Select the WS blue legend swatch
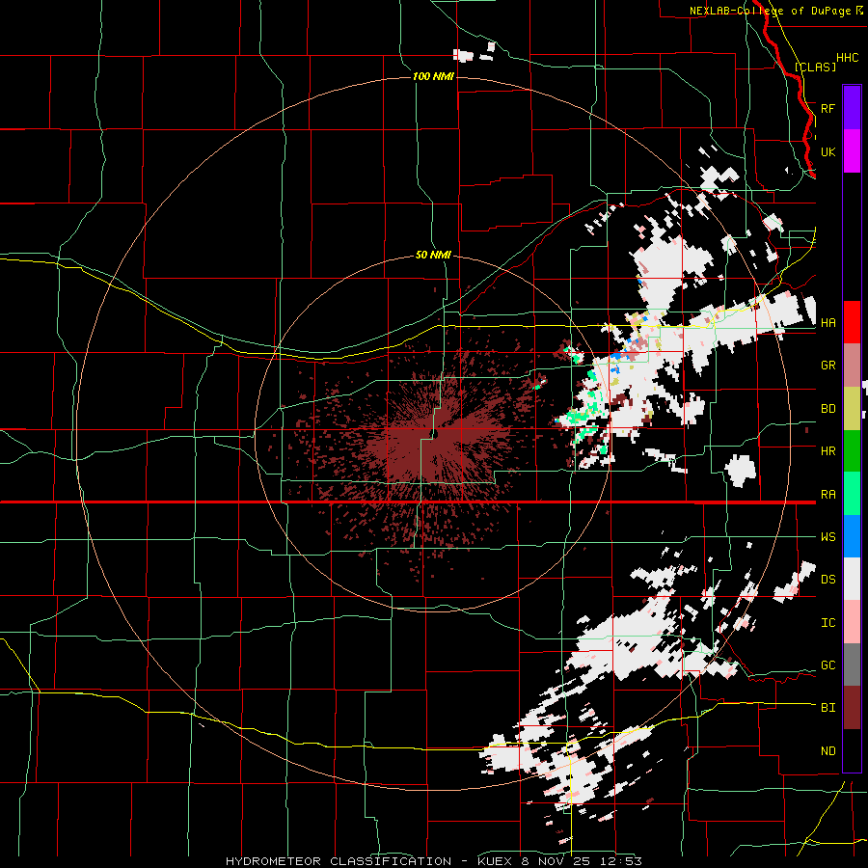The height and width of the screenshot is (868, 868). (852, 536)
